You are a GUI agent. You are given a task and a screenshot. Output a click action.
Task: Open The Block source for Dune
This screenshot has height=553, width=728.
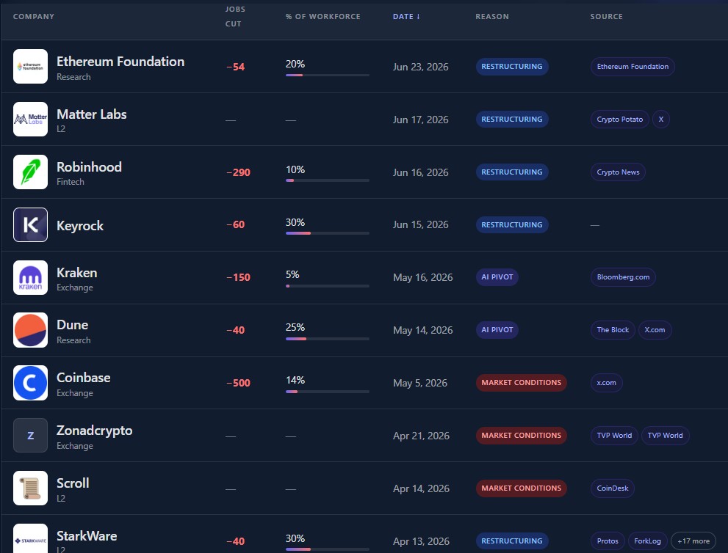(x=613, y=330)
